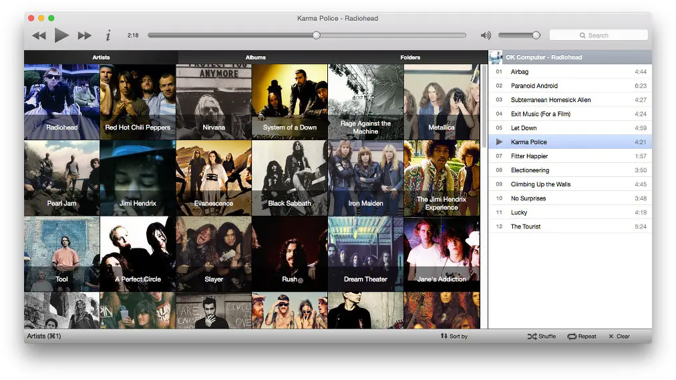Screen dimensions: 676x380
Task: Click the elapsed time 2:18 display
Action: [133, 35]
